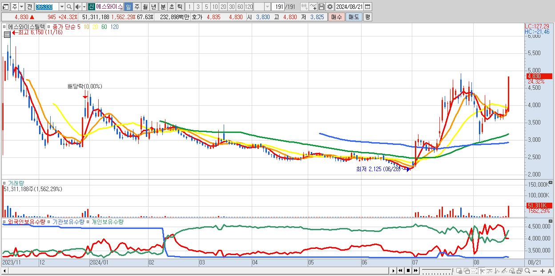Screen dimensions: 555x276
Task: Open dropdown arrow beside the speaker icon
Action: (84, 7)
